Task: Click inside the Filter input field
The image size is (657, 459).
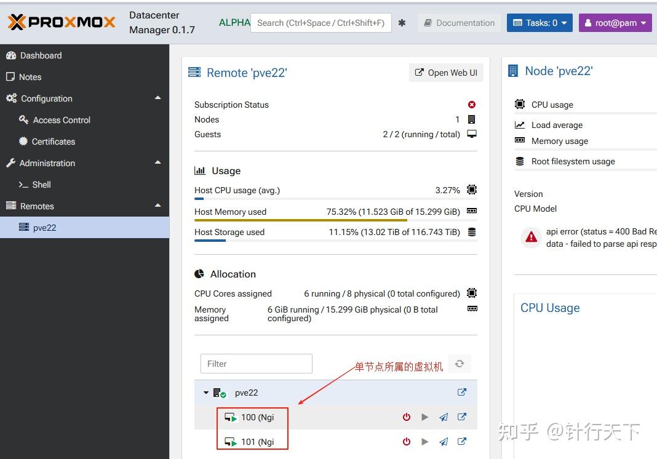Action: coord(256,364)
